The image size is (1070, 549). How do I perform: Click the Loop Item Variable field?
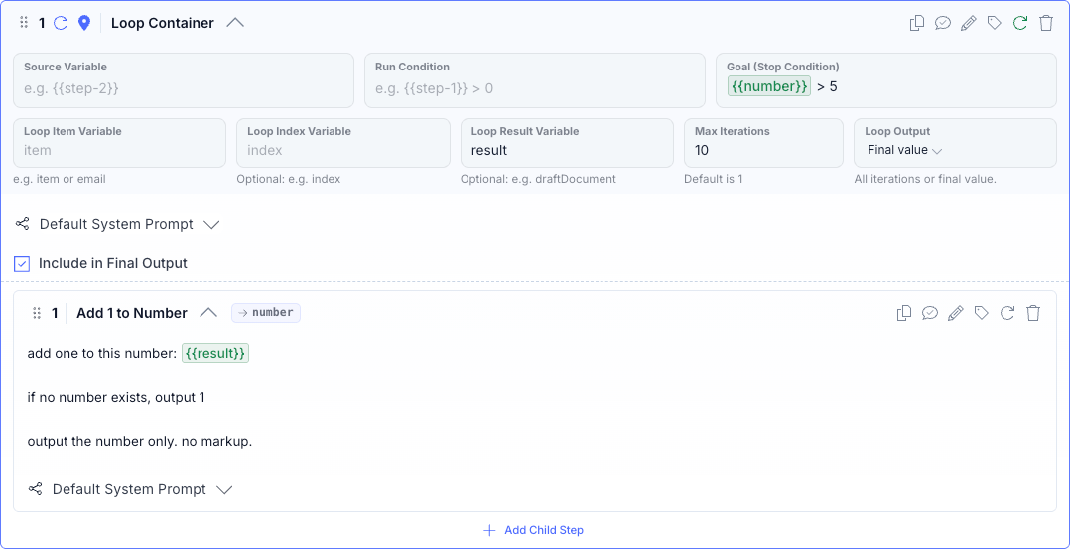point(119,143)
